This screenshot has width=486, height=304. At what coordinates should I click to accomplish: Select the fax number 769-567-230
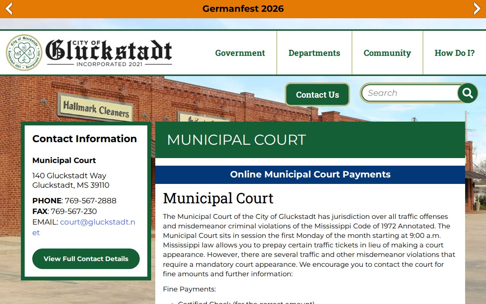click(x=74, y=211)
